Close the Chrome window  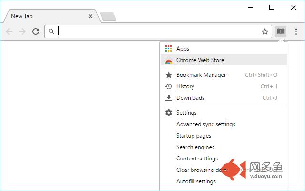coord(294,8)
